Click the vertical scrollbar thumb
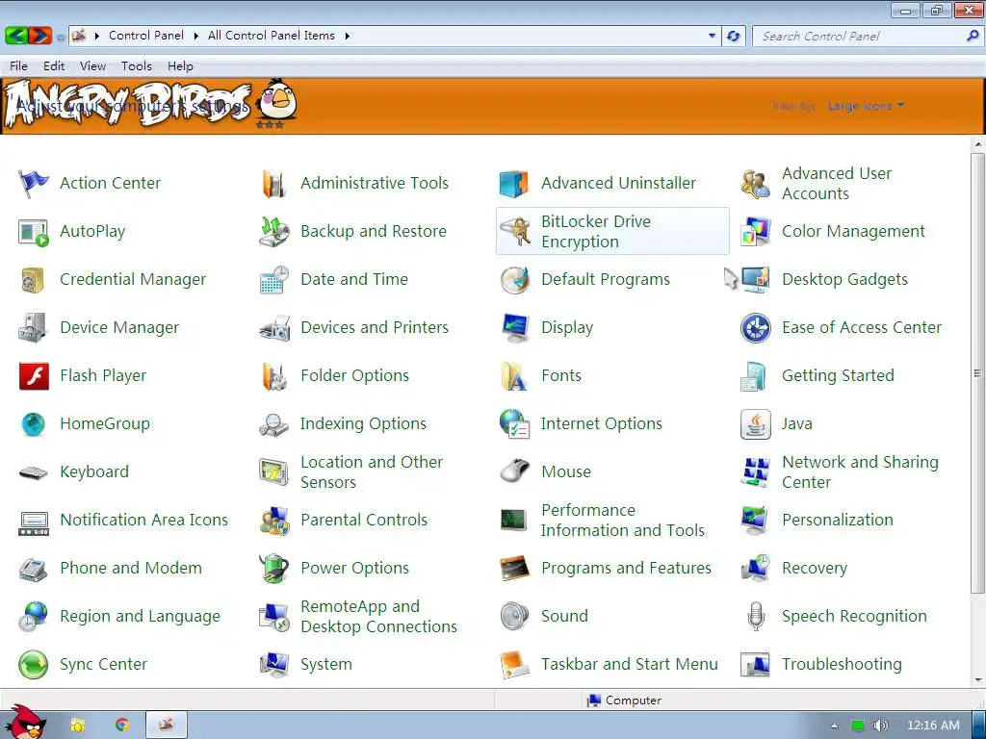 [x=977, y=372]
